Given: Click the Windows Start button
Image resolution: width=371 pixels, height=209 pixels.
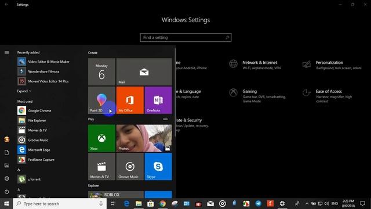Looking at the screenshot, I should [x=6, y=204].
